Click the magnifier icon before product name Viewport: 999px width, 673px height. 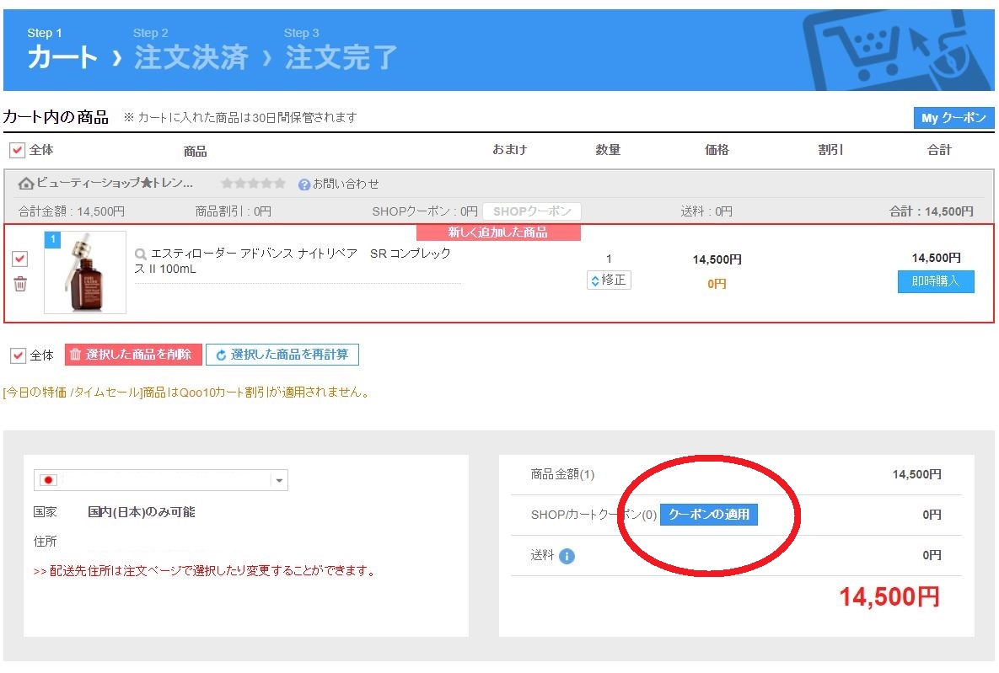(x=141, y=254)
